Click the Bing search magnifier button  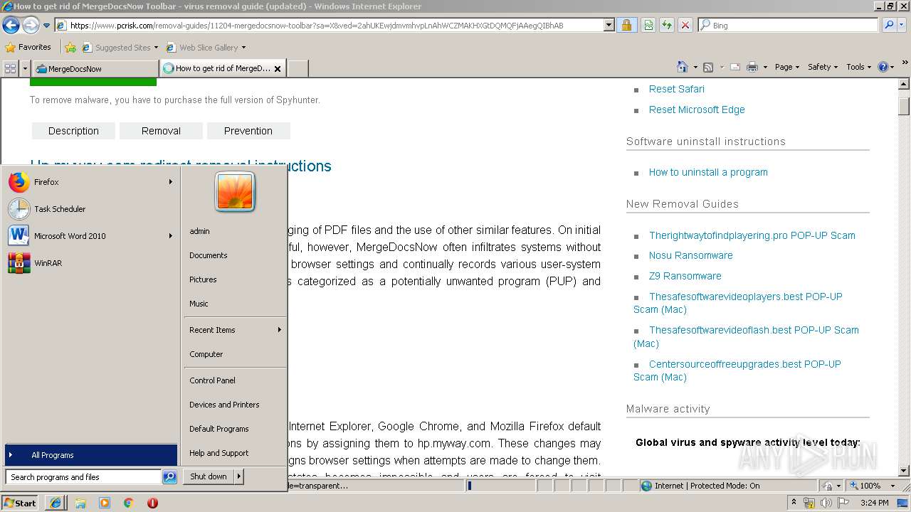[889, 25]
